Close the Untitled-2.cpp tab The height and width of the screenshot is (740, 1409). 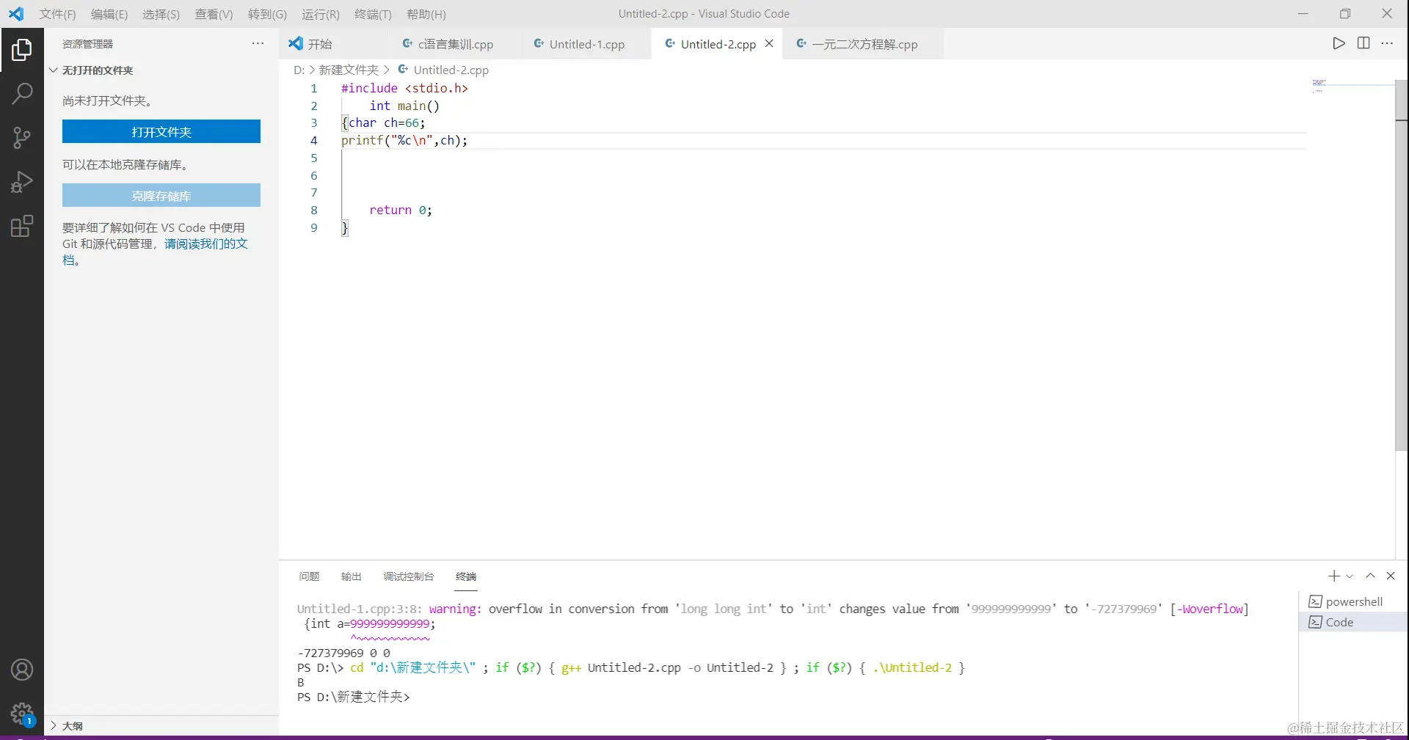tap(769, 43)
